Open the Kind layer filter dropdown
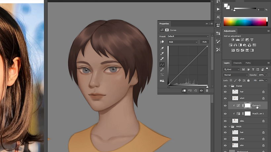 point(232,70)
